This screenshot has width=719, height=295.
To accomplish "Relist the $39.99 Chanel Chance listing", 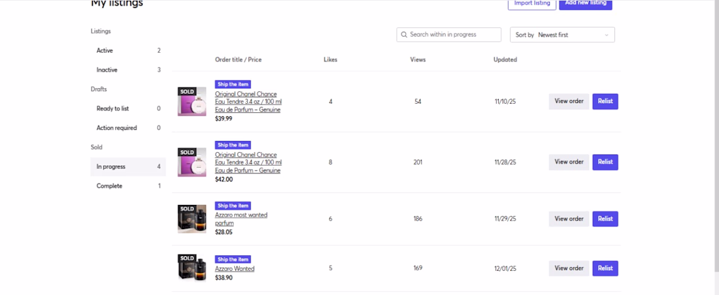I will (x=605, y=102).
